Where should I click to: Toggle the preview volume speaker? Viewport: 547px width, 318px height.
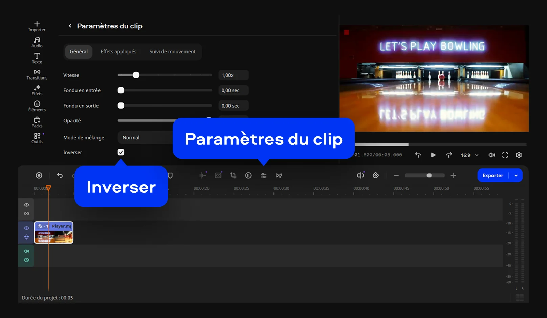pyautogui.click(x=491, y=155)
